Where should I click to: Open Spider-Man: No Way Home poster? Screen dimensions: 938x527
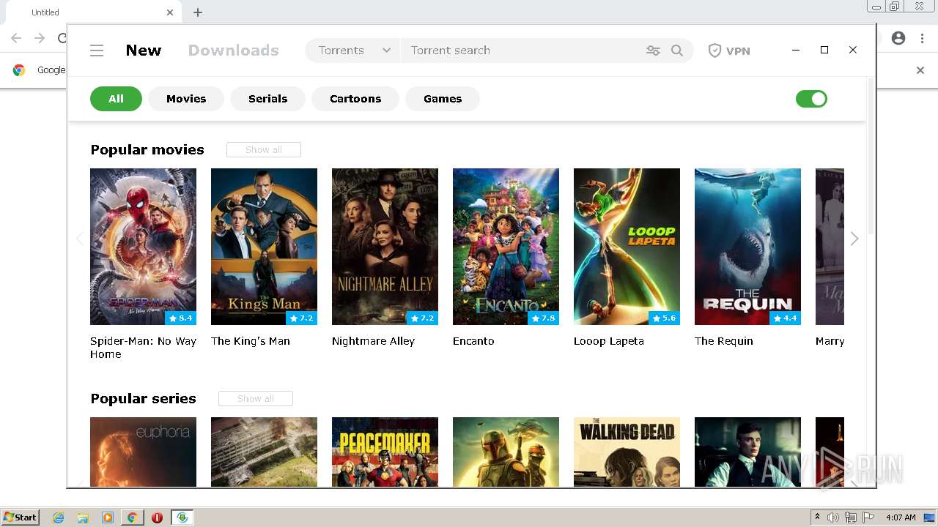click(143, 247)
